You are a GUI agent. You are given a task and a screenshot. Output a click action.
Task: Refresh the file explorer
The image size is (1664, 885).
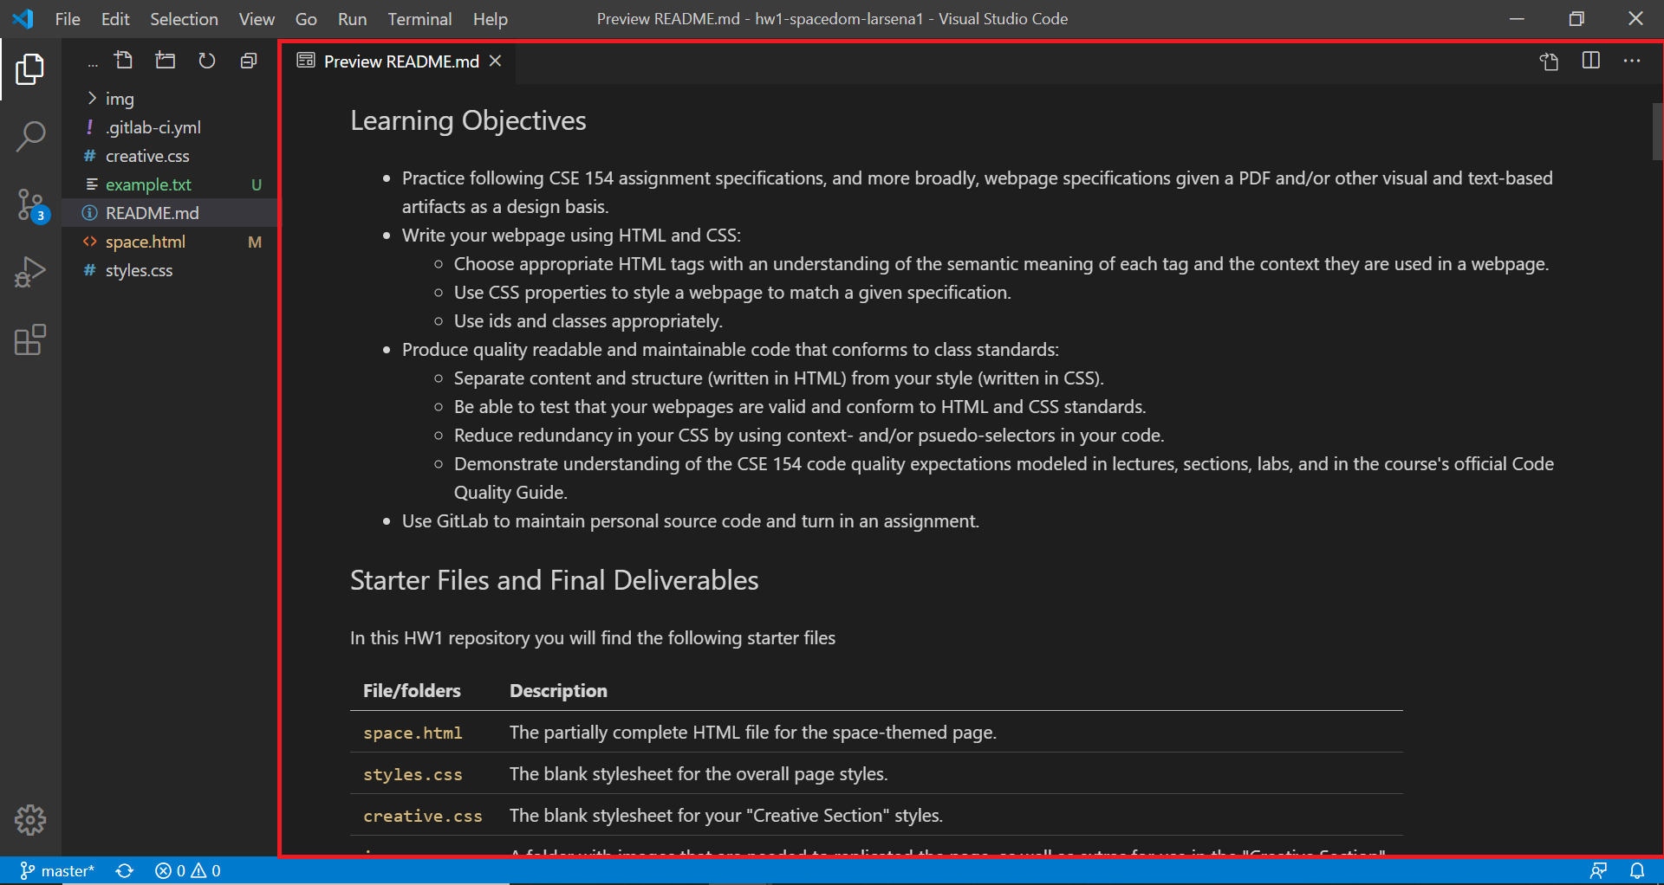click(x=206, y=61)
